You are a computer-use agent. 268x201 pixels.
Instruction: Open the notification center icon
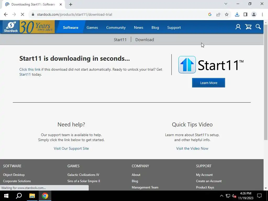(x=259, y=196)
